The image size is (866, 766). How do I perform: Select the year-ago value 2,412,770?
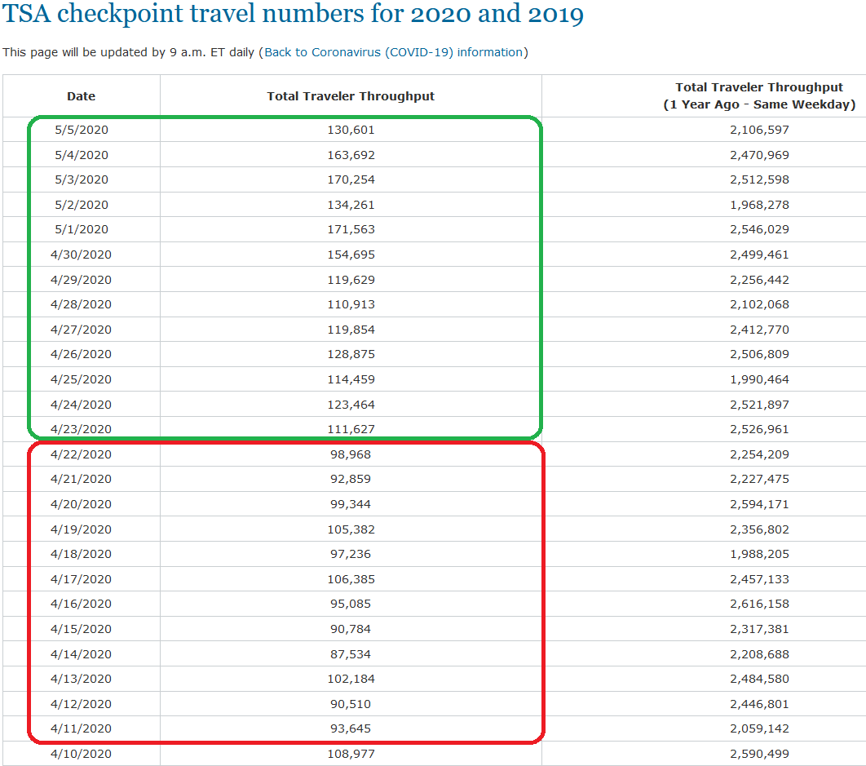coord(759,330)
